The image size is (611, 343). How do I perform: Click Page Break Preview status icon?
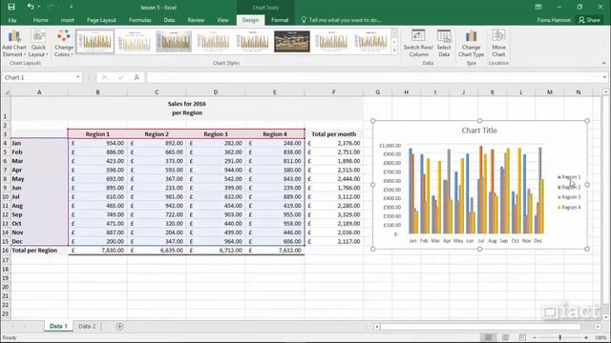tap(522, 337)
